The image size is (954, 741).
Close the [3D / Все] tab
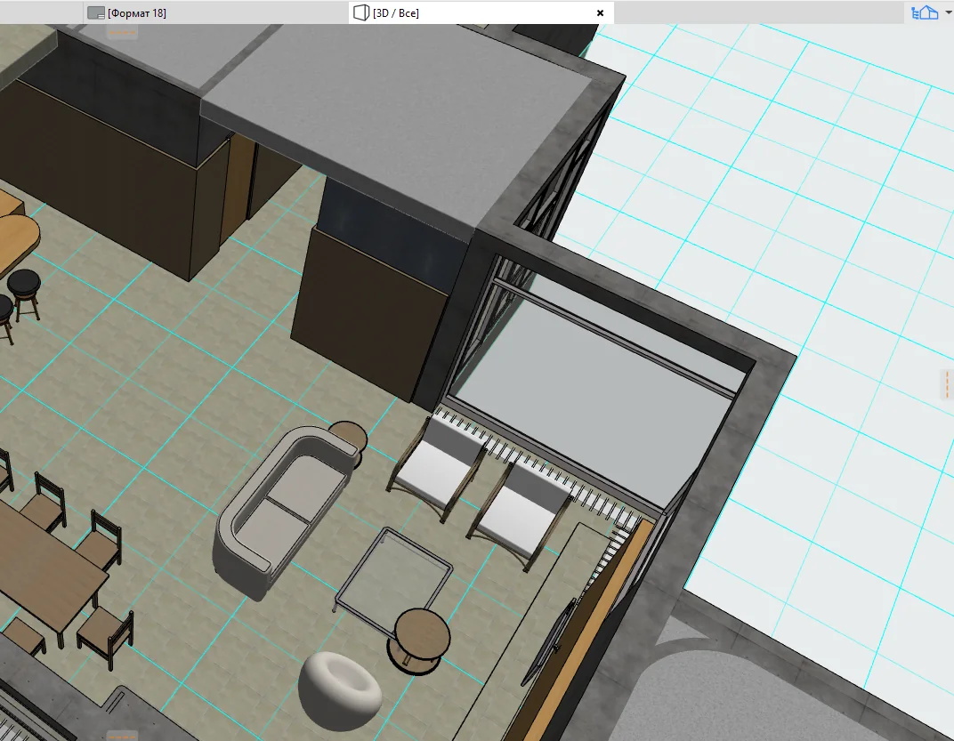[600, 12]
